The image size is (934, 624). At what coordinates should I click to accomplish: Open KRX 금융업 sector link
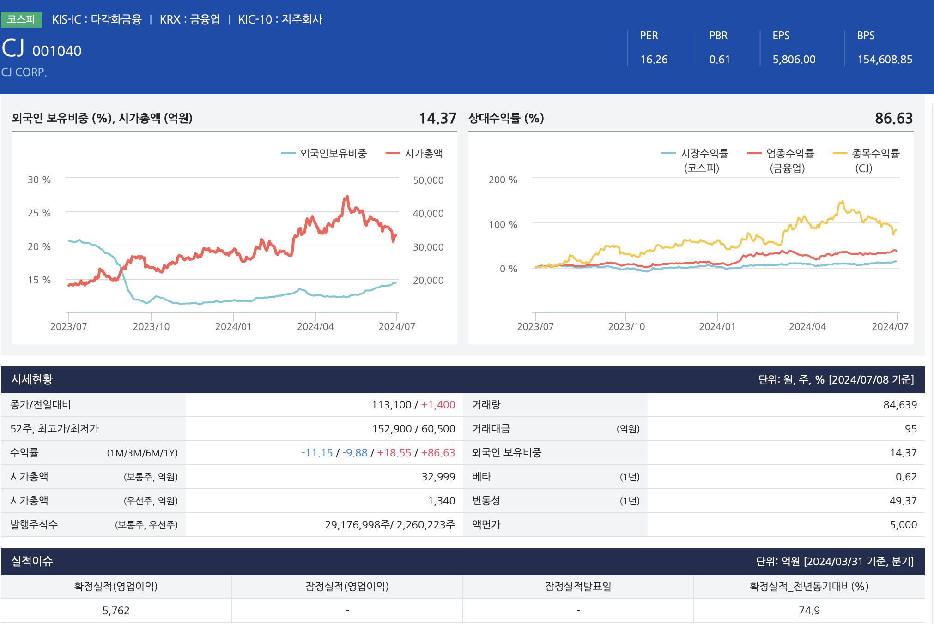pyautogui.click(x=190, y=19)
